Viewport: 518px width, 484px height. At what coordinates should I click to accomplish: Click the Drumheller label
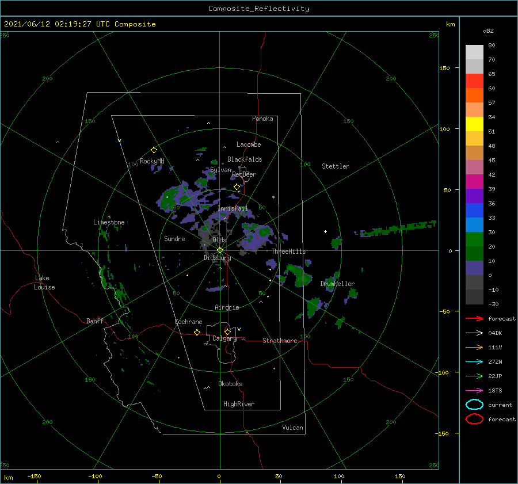pyautogui.click(x=337, y=284)
